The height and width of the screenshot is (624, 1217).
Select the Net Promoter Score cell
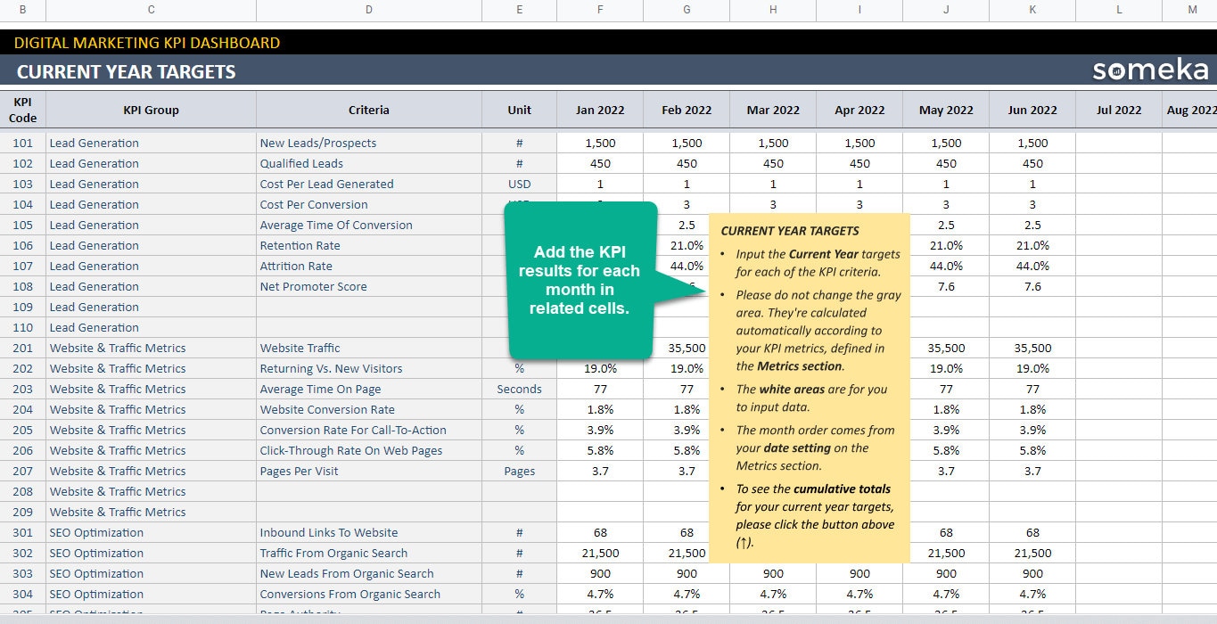coord(368,286)
